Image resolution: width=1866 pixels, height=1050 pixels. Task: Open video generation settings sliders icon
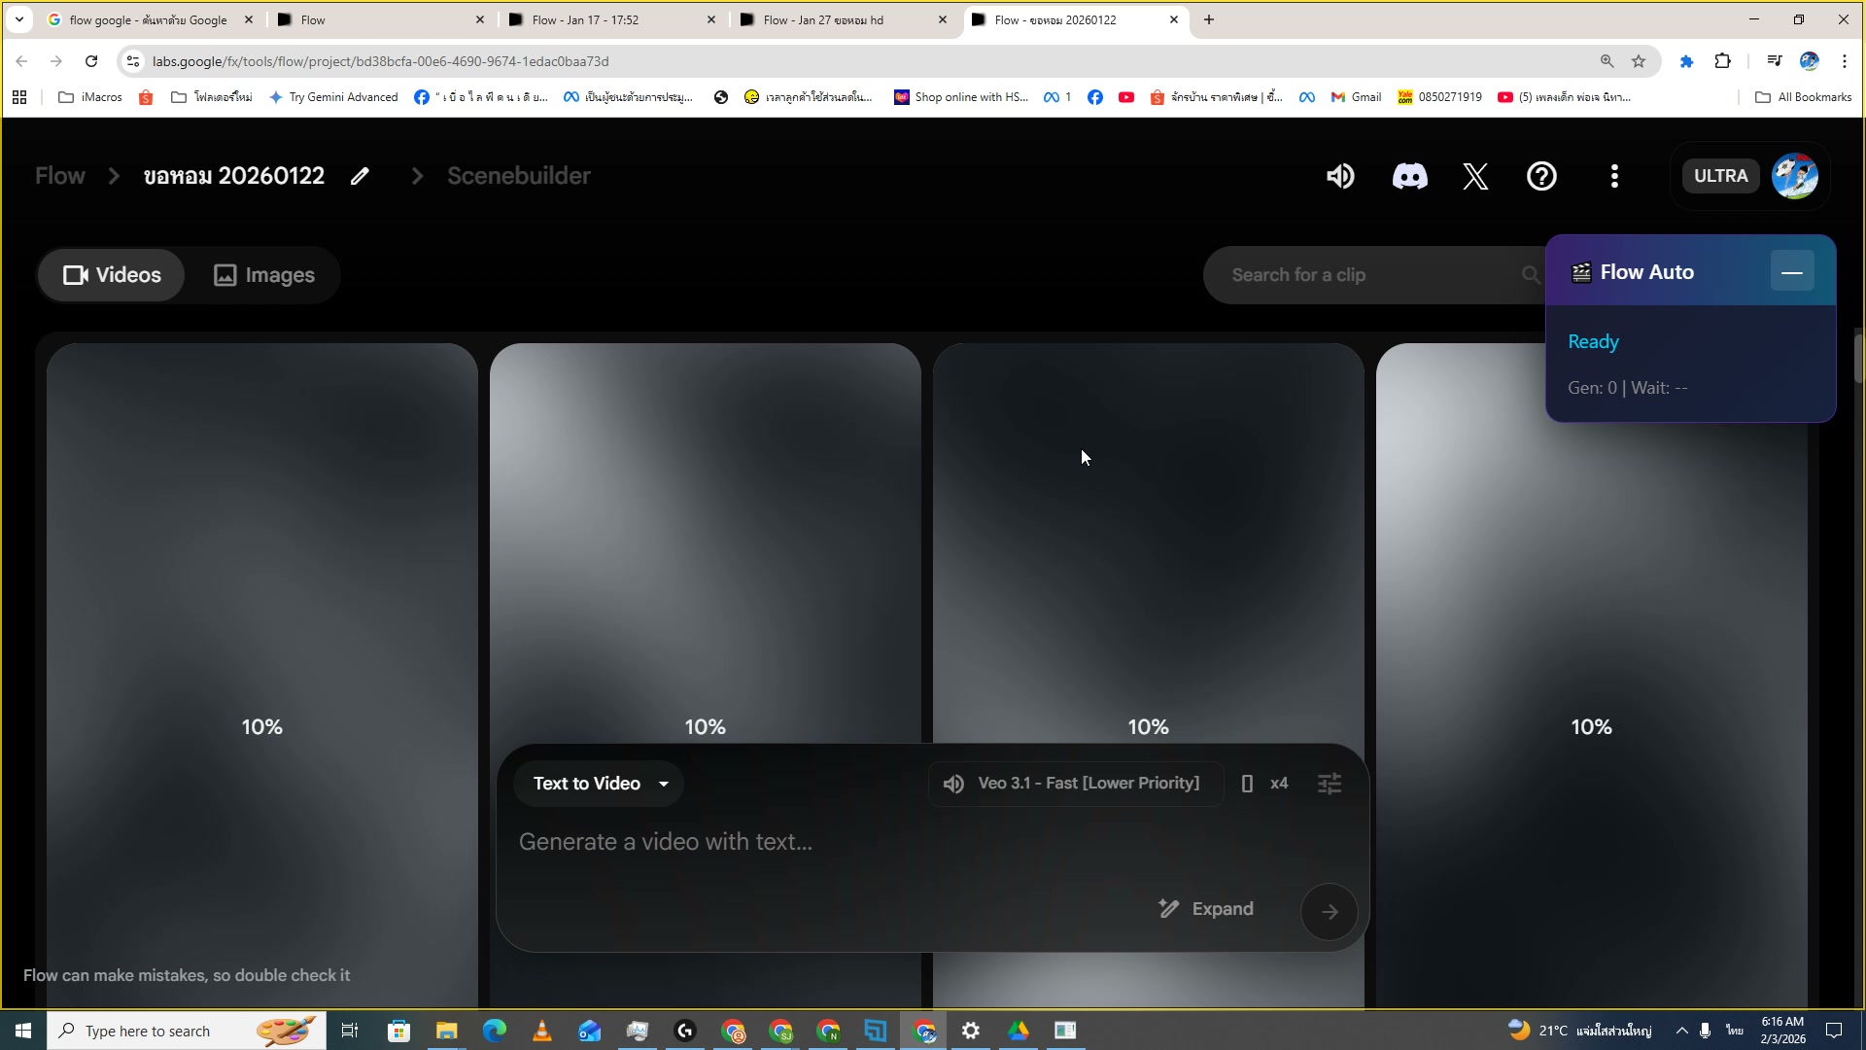coord(1330,783)
